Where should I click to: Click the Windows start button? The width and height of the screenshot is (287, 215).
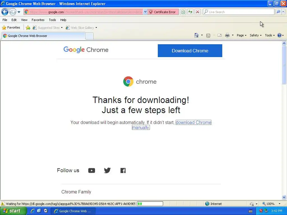pos(13,211)
